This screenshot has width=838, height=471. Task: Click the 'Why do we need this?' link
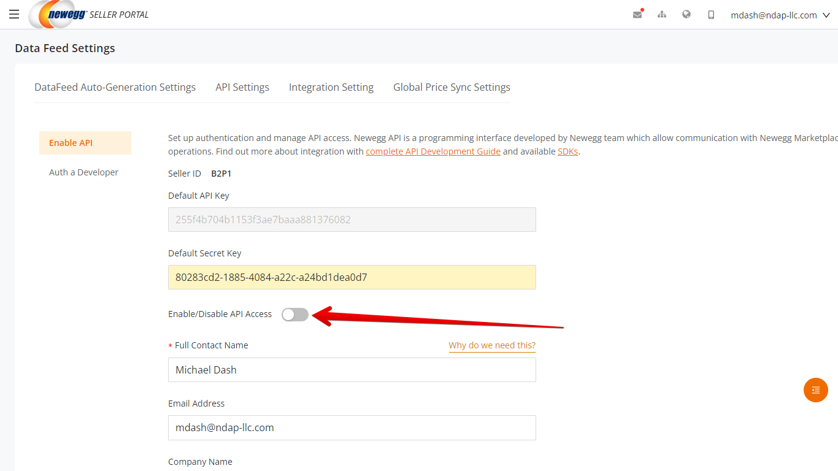[x=492, y=345]
